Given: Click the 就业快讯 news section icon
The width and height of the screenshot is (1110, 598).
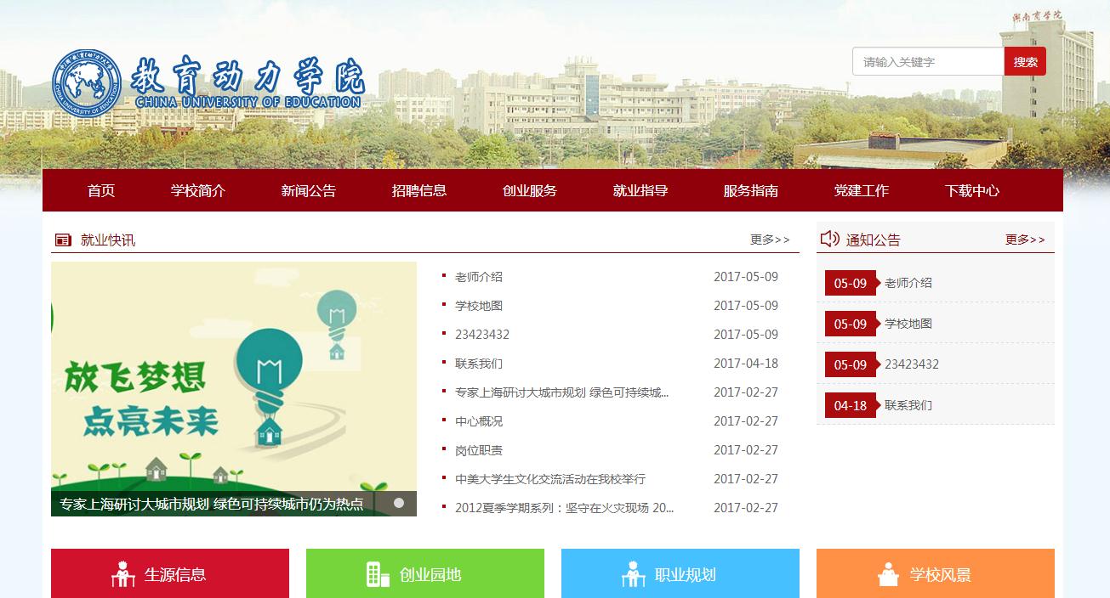Looking at the screenshot, I should [62, 240].
